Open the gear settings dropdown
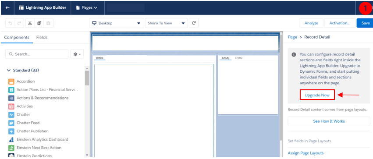This screenshot has width=373, height=159. [x=77, y=54]
